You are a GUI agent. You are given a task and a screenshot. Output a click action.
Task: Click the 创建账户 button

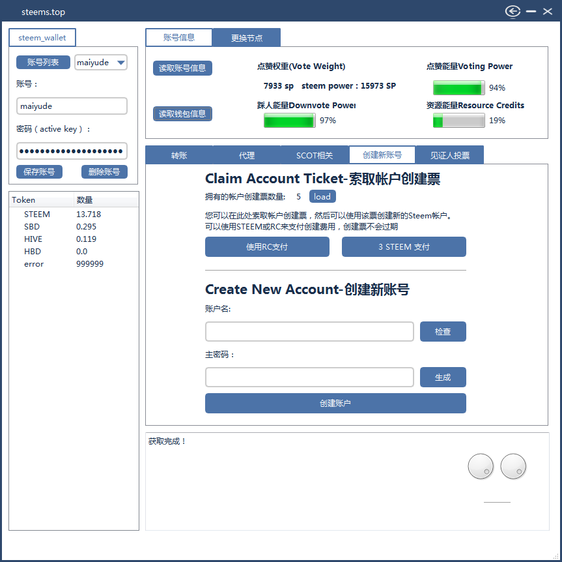coord(335,404)
